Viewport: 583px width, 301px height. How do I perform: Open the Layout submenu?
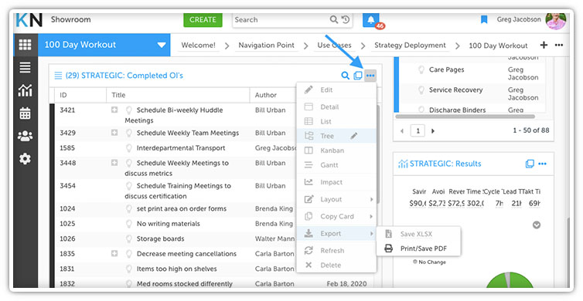click(336, 199)
